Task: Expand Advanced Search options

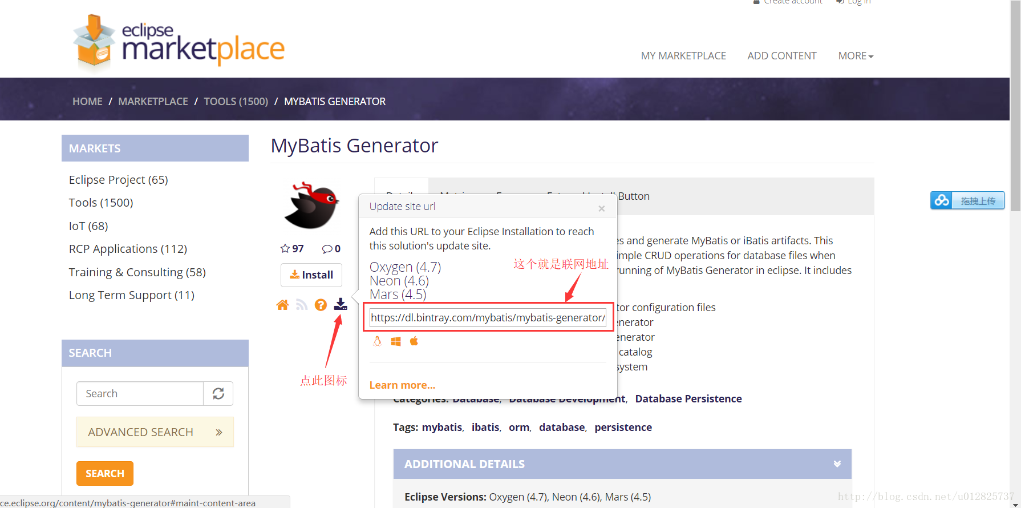Action: [155, 432]
